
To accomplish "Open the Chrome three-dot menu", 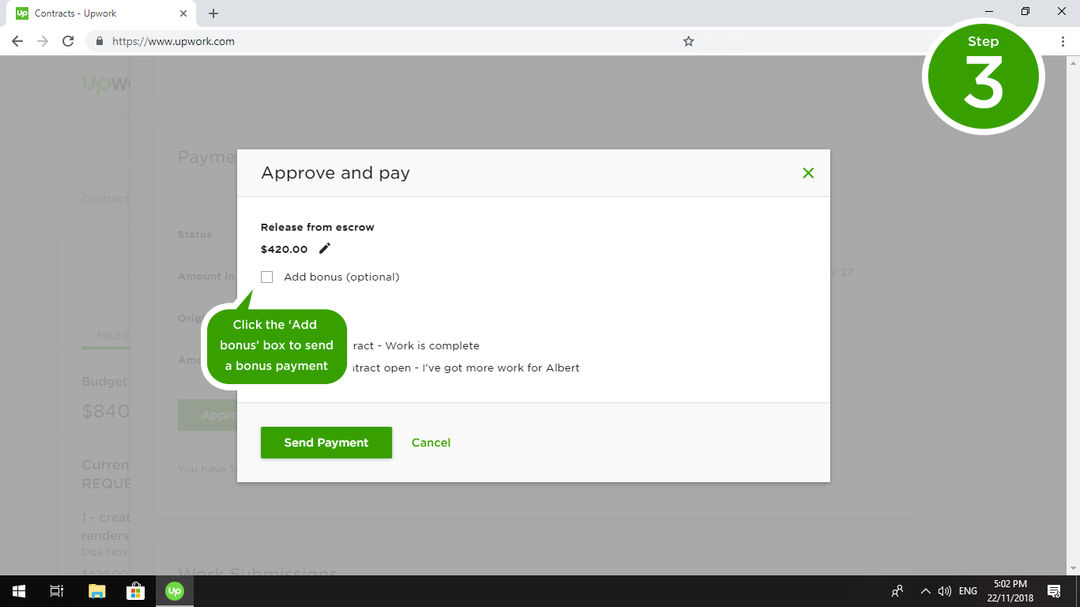I will 1063,41.
